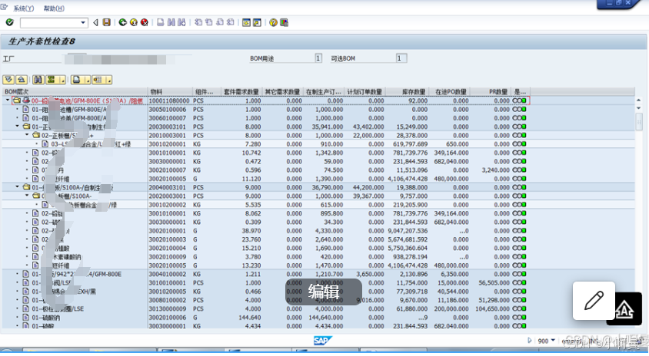Image resolution: width=649 pixels, height=356 pixels.
Task: Click the green Enter checkmark icon
Action: (9, 22)
